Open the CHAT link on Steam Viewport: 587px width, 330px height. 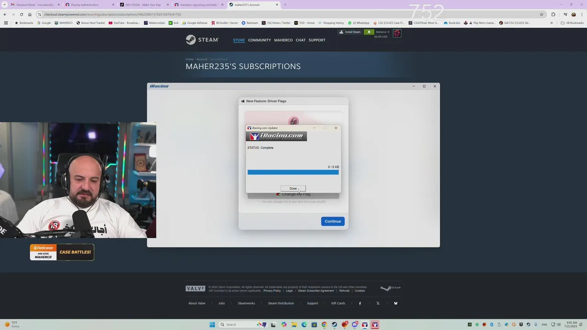[x=300, y=40]
